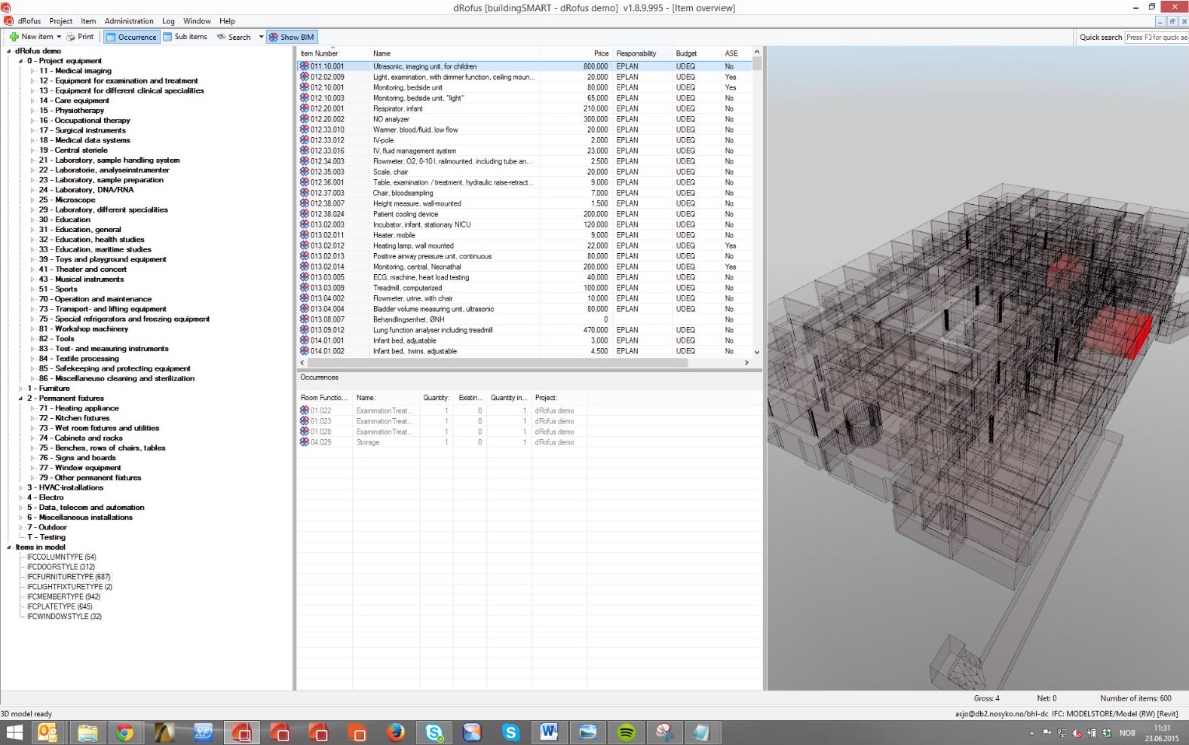
Task: Select tree item 51 - Sports
Action: point(58,289)
